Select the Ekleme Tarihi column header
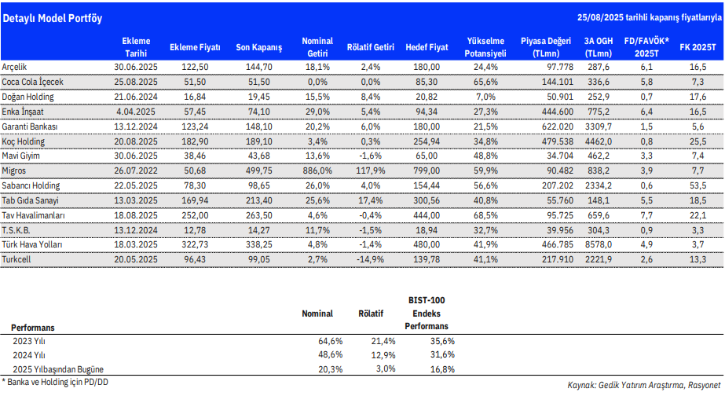Image resolution: width=725 pixels, height=396 pixels. tap(136, 46)
